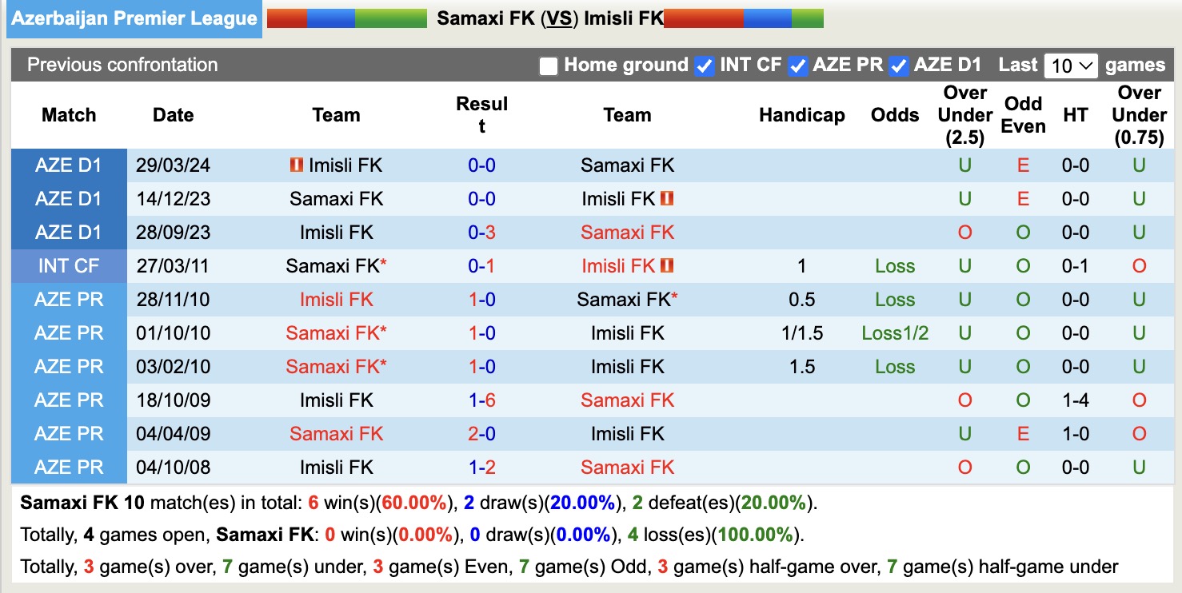
Task: Click blue segment of the left color bar
Action: [330, 18]
